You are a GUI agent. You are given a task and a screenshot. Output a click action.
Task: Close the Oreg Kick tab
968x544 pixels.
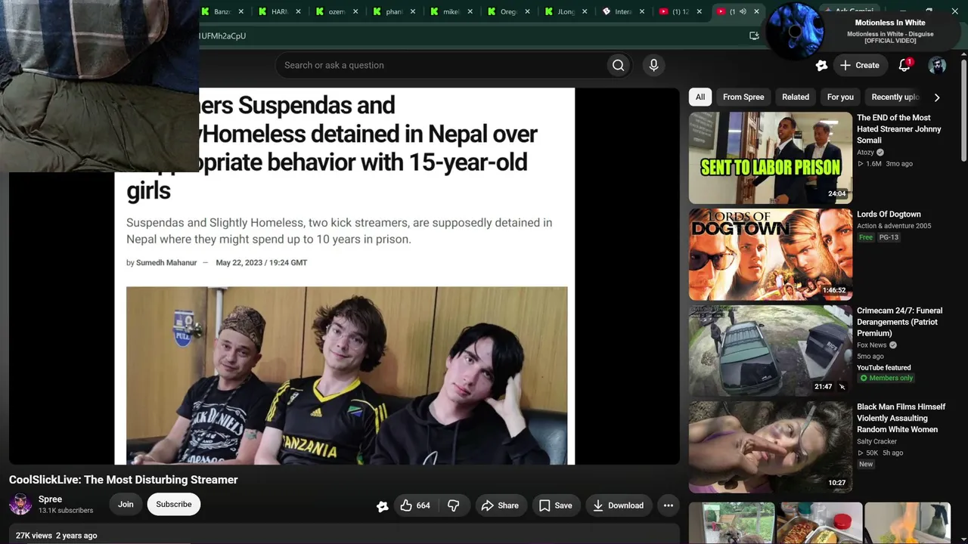tap(527, 11)
